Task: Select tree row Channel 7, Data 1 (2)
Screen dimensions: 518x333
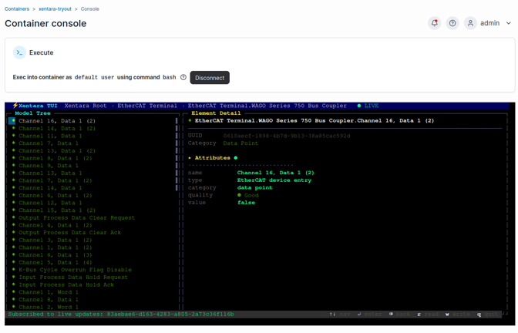Action: [x=55, y=180]
